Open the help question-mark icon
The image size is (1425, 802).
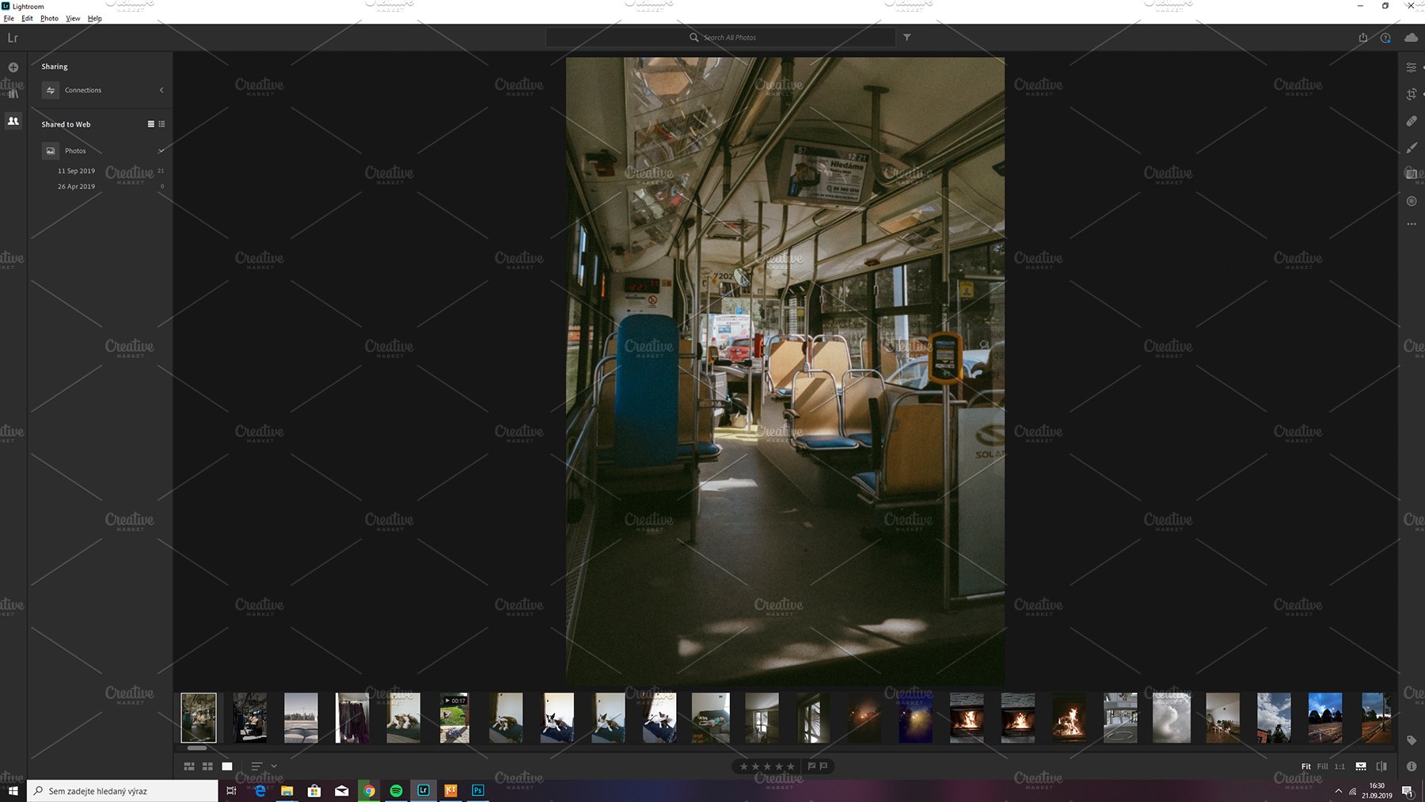pyautogui.click(x=1385, y=37)
